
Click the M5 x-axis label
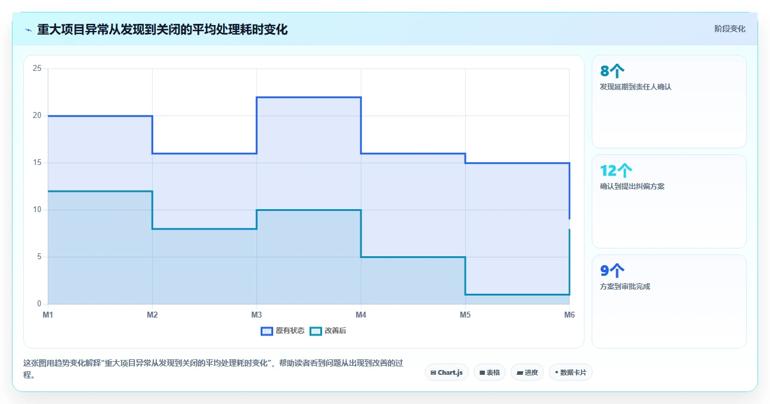coord(465,315)
